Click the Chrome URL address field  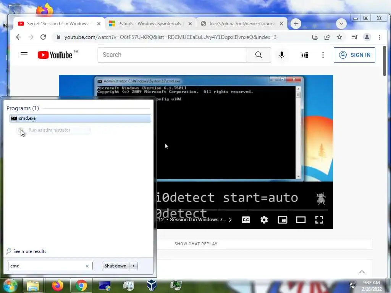(x=170, y=37)
